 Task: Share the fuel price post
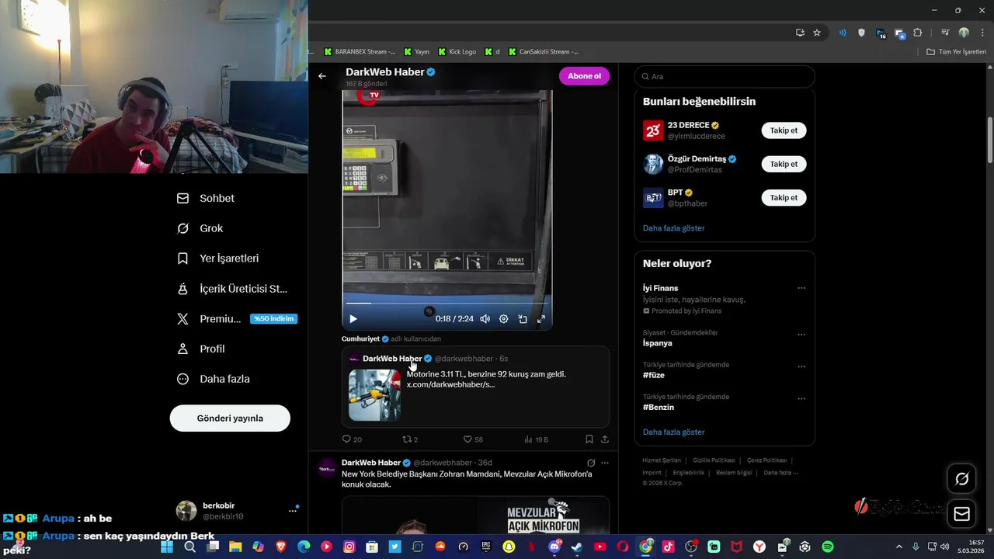pyautogui.click(x=605, y=439)
